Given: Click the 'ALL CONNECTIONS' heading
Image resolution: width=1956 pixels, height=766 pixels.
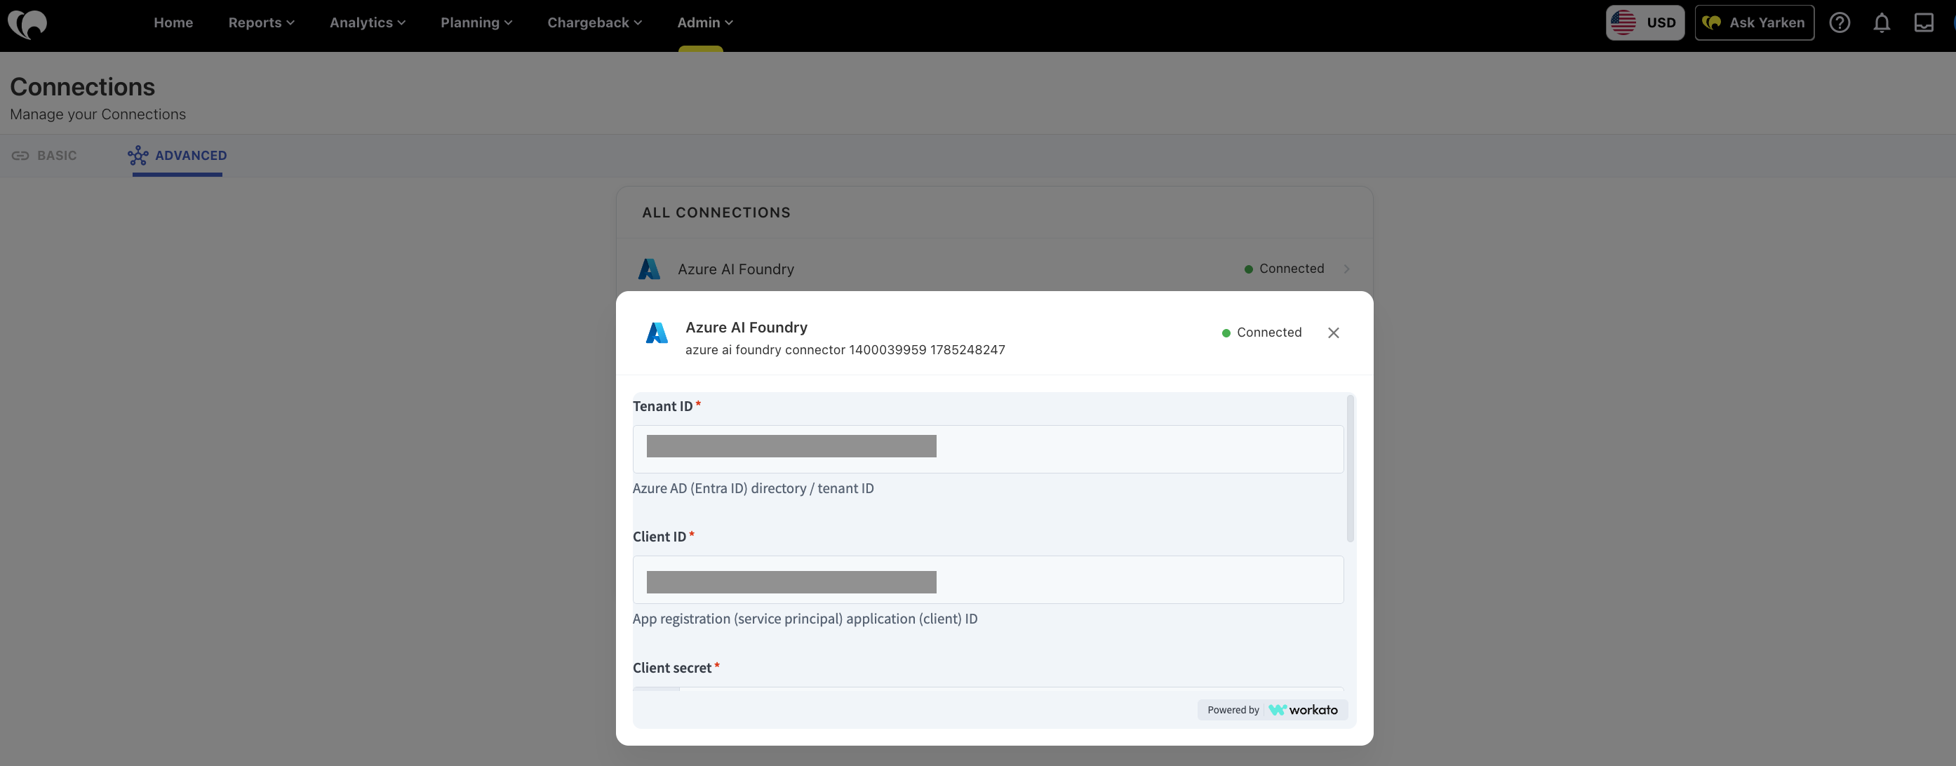Looking at the screenshot, I should tap(716, 213).
